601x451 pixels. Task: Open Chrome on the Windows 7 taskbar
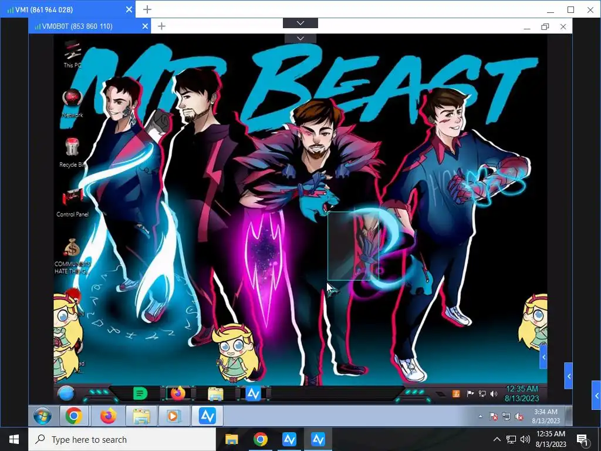(74, 416)
